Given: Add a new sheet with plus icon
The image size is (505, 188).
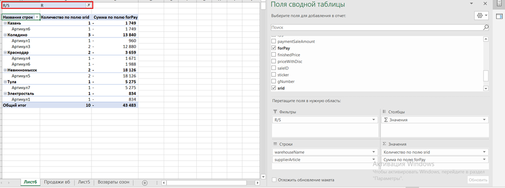Looking at the screenshot, I should click(x=145, y=182).
